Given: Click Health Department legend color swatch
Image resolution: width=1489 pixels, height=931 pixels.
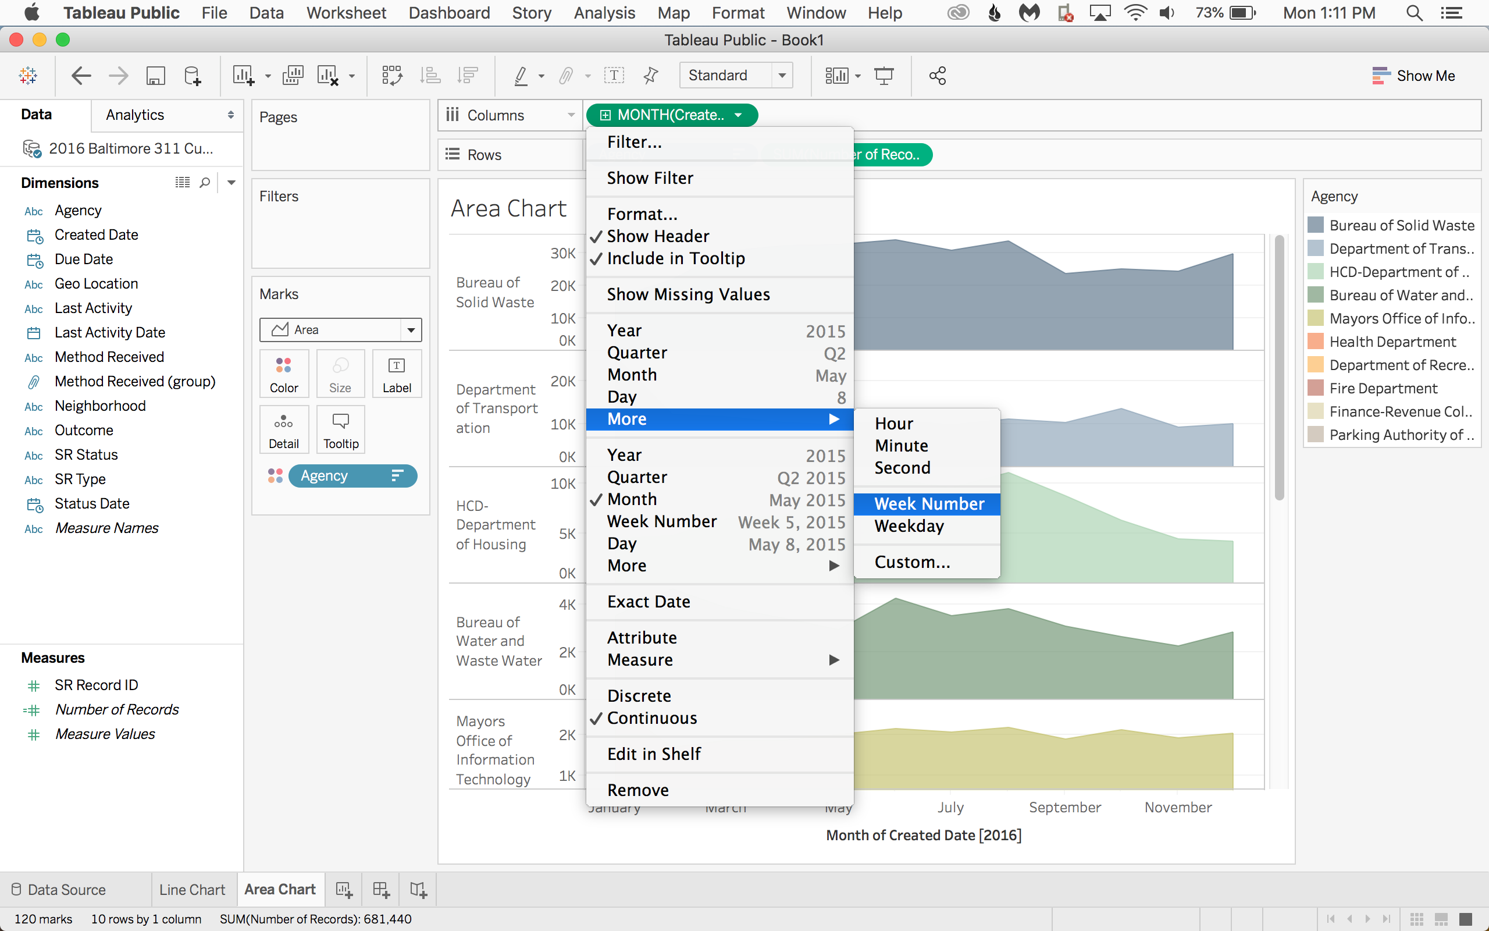Looking at the screenshot, I should (x=1316, y=342).
